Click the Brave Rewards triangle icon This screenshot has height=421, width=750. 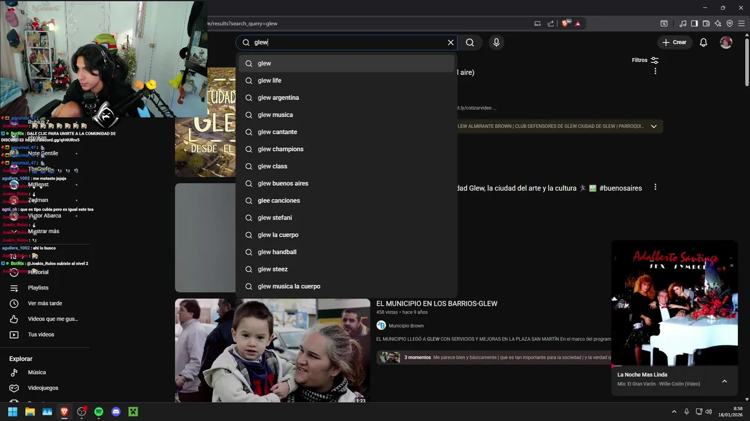578,23
